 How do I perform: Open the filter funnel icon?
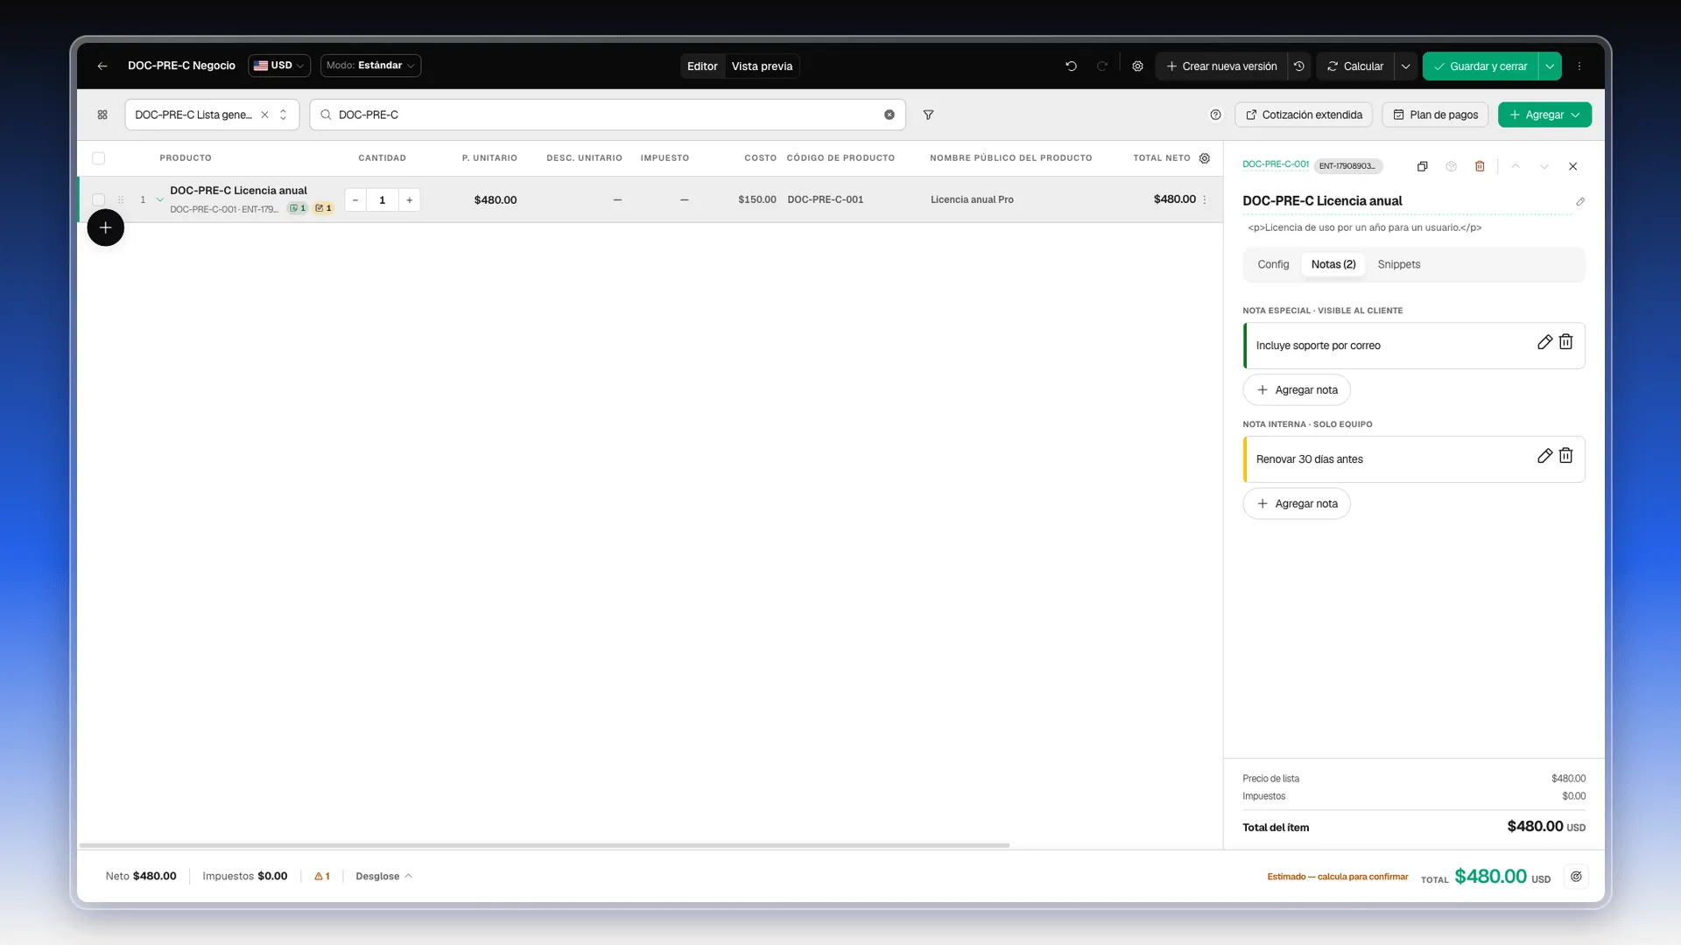(x=928, y=115)
